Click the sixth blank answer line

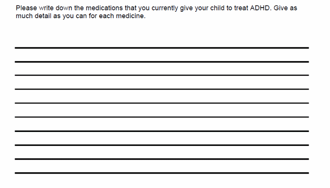[161, 117]
